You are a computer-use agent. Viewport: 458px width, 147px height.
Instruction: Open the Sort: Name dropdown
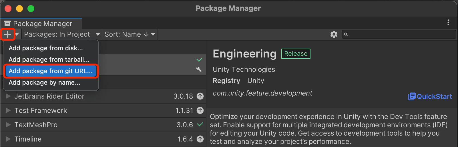130,34
